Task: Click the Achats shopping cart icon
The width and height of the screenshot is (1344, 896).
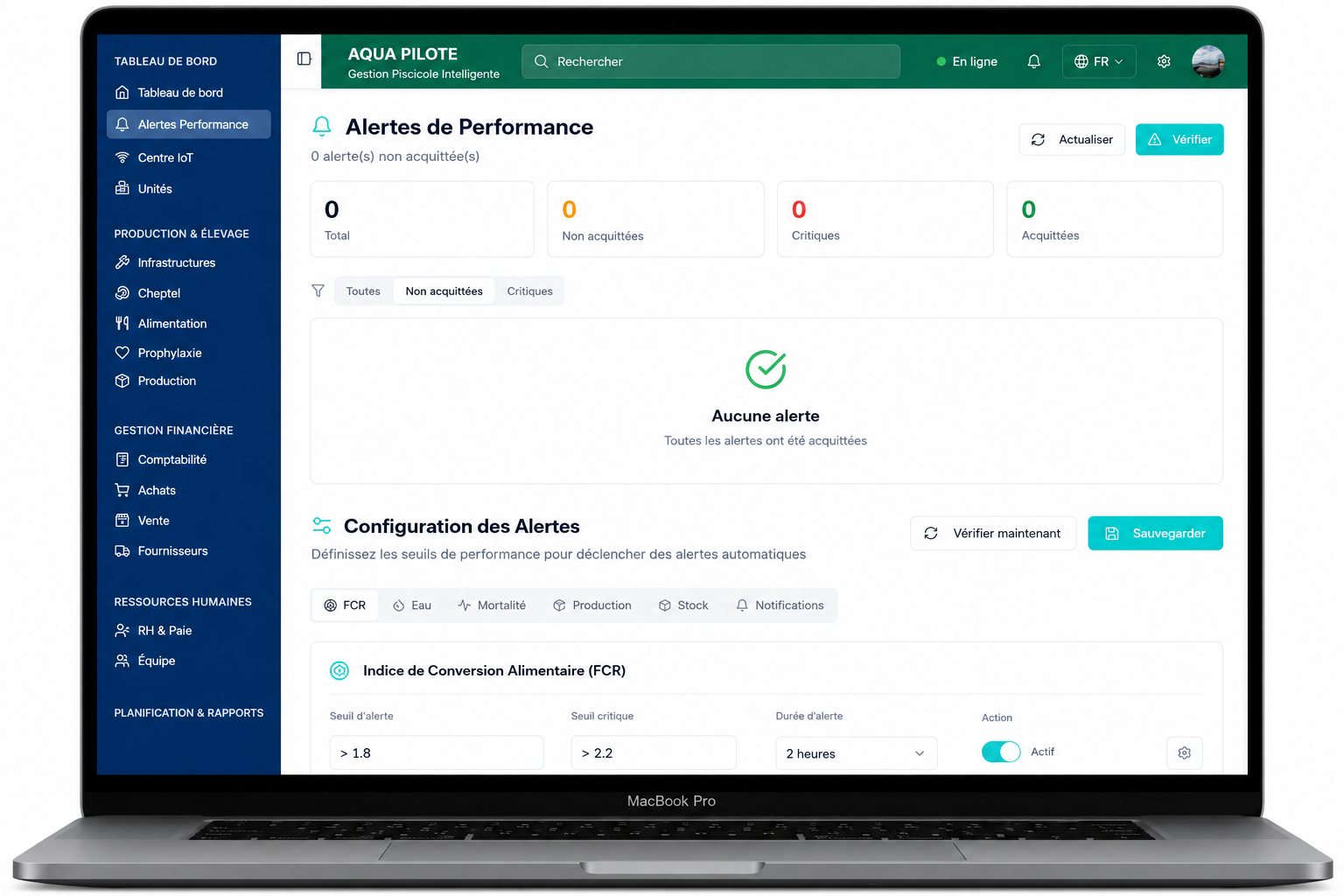Action: [x=122, y=490]
